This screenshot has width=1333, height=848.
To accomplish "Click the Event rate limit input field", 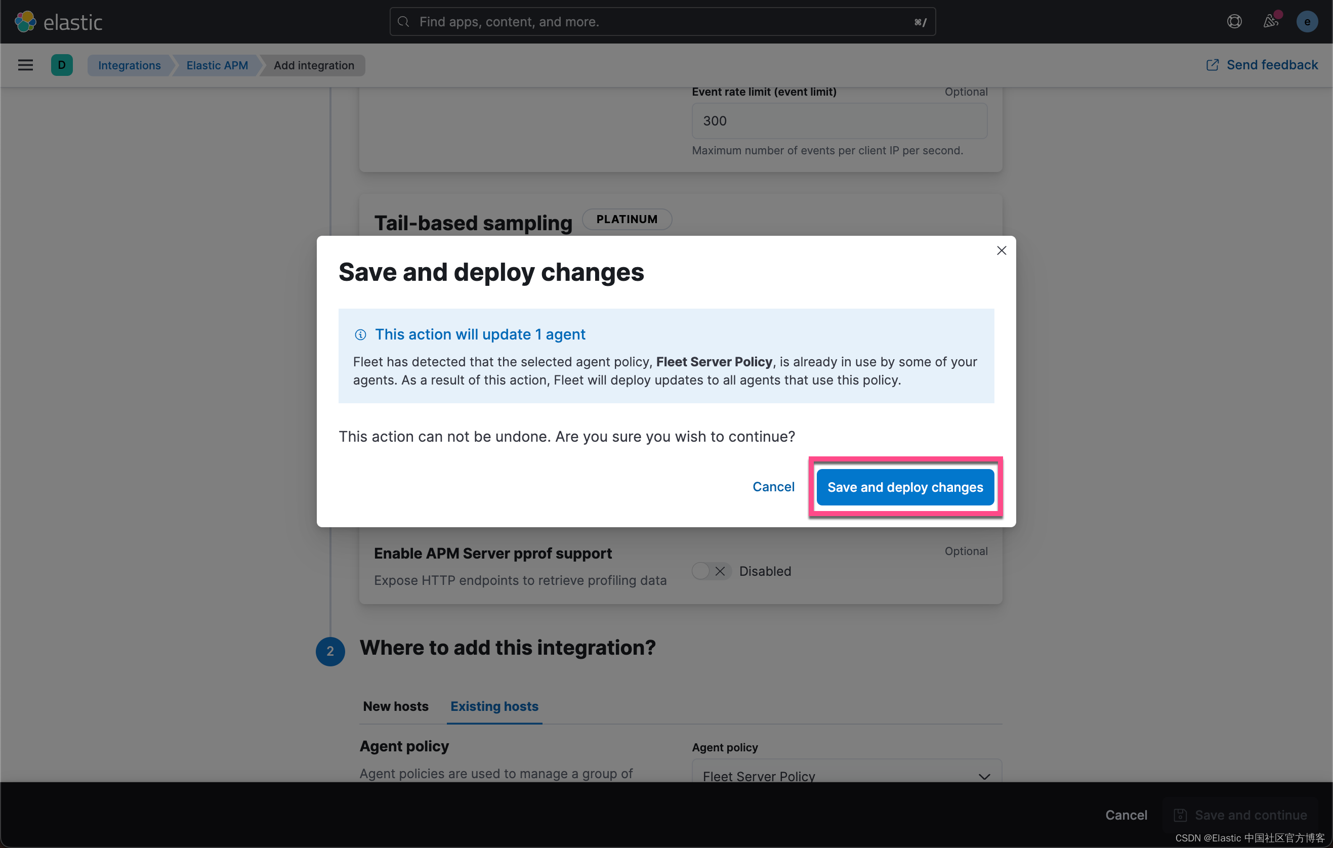I will pos(838,120).
